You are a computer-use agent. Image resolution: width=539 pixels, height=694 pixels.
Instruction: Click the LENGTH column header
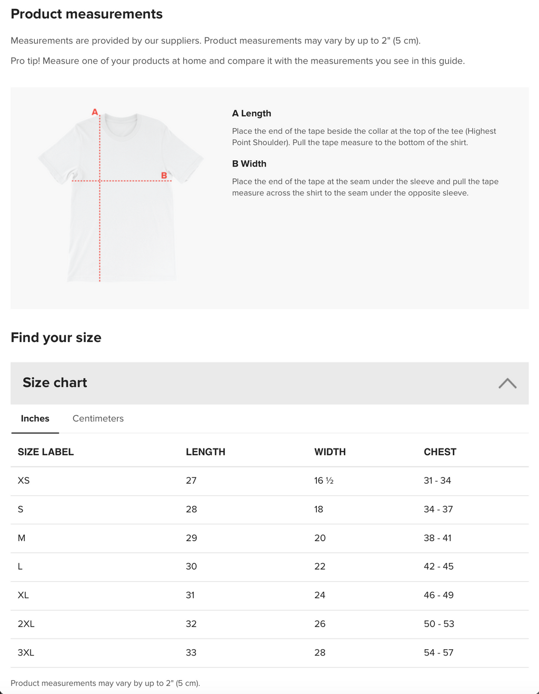click(205, 452)
